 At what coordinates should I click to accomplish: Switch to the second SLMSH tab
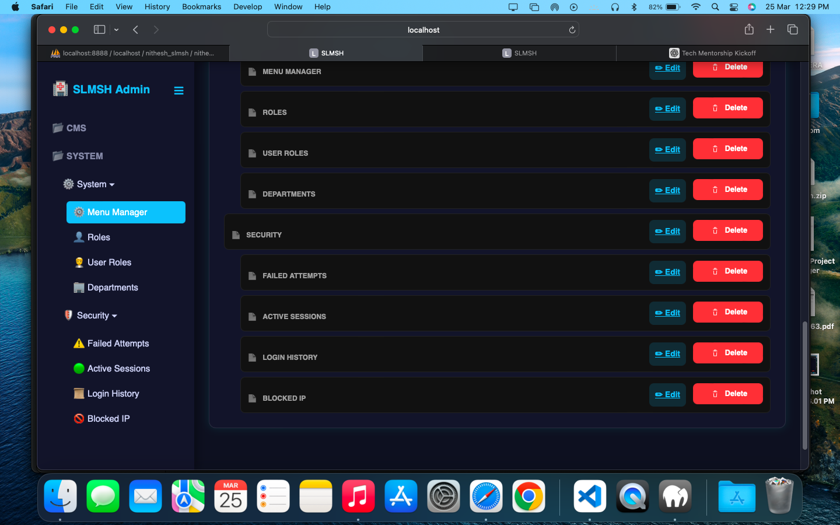click(519, 53)
